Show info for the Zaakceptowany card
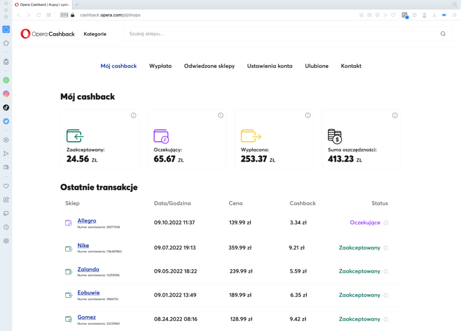461x331 pixels. click(134, 116)
